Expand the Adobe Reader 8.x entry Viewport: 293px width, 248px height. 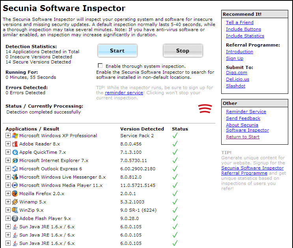tap(8, 144)
